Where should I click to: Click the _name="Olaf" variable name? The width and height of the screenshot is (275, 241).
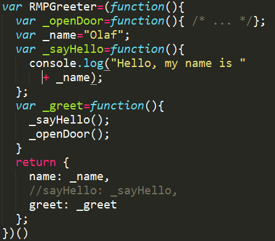tap(59, 36)
